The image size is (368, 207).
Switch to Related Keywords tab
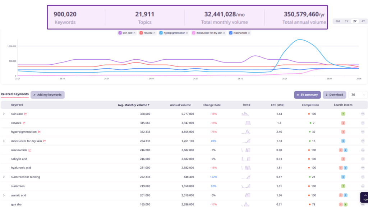15,94
